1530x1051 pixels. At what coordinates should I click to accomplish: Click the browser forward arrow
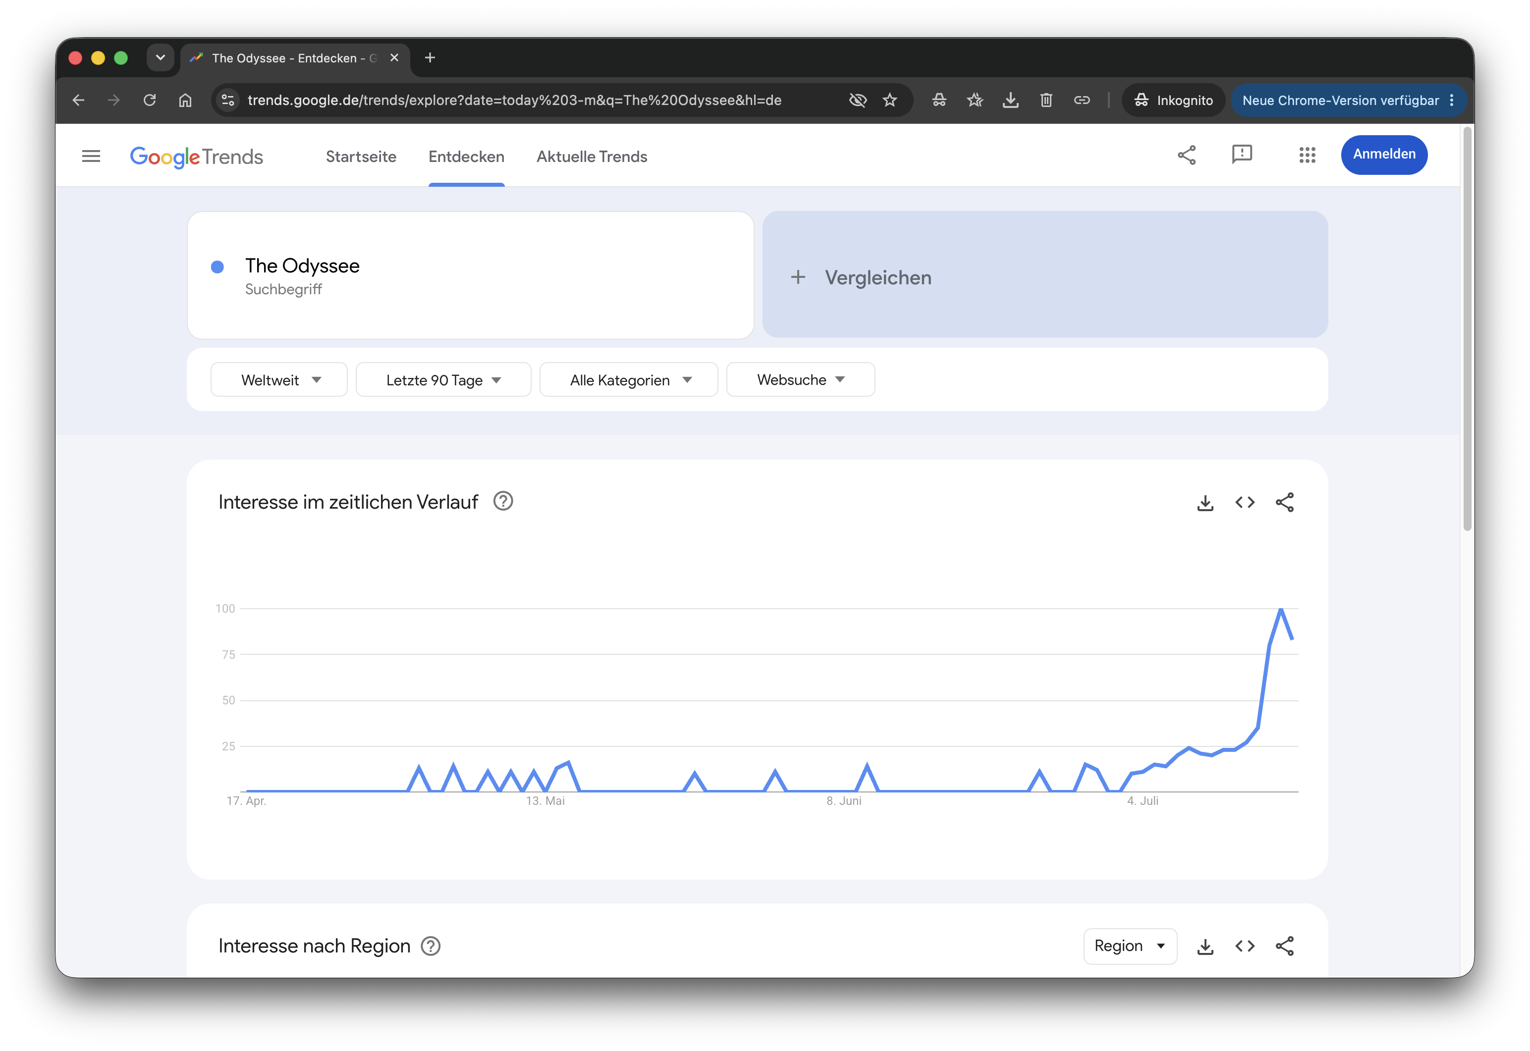[114, 100]
